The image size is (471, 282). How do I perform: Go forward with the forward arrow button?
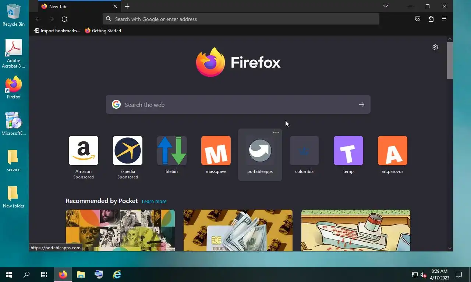pyautogui.click(x=51, y=19)
